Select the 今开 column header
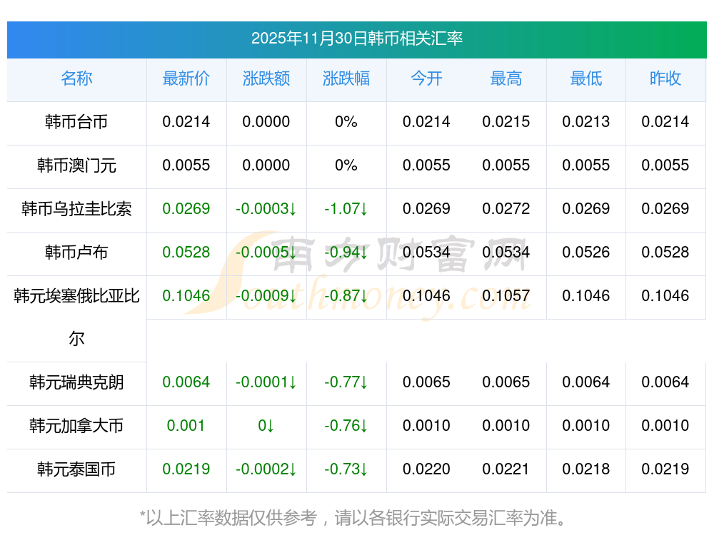 [x=426, y=79]
